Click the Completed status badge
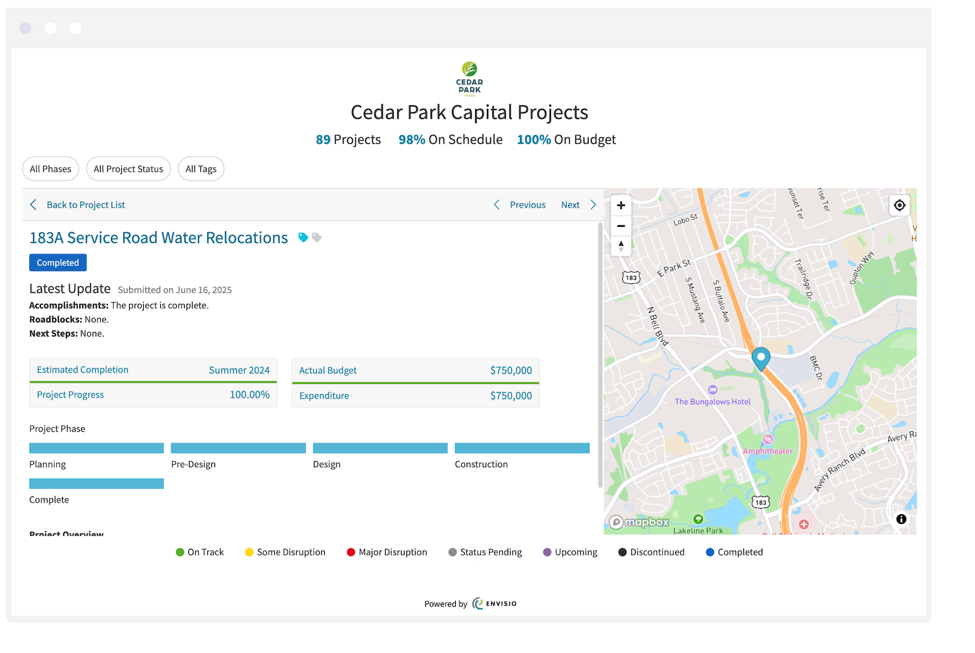Image resolution: width=975 pixels, height=653 pixels. point(58,263)
